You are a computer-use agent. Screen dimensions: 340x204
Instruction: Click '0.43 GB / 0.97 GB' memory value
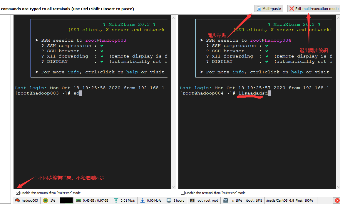(x=96, y=200)
